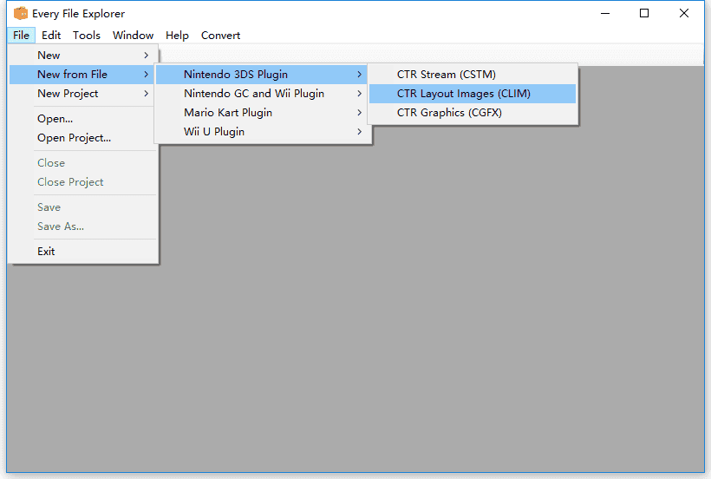Choose CTR Graphics (CGFX)
The height and width of the screenshot is (479, 711).
click(473, 113)
